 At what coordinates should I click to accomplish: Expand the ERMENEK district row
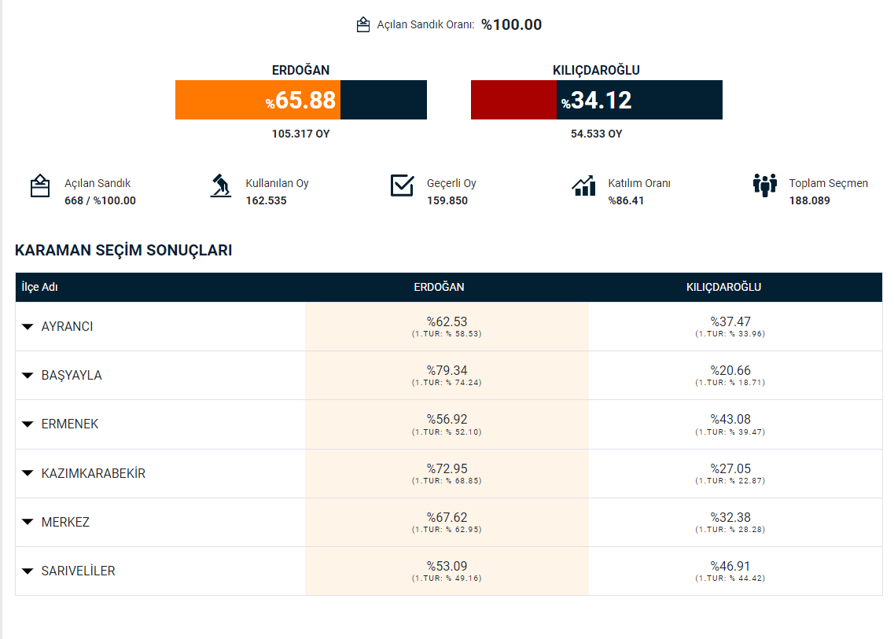coord(28,424)
